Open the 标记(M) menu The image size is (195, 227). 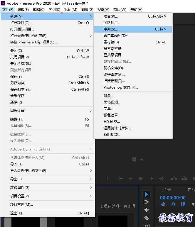70,10
